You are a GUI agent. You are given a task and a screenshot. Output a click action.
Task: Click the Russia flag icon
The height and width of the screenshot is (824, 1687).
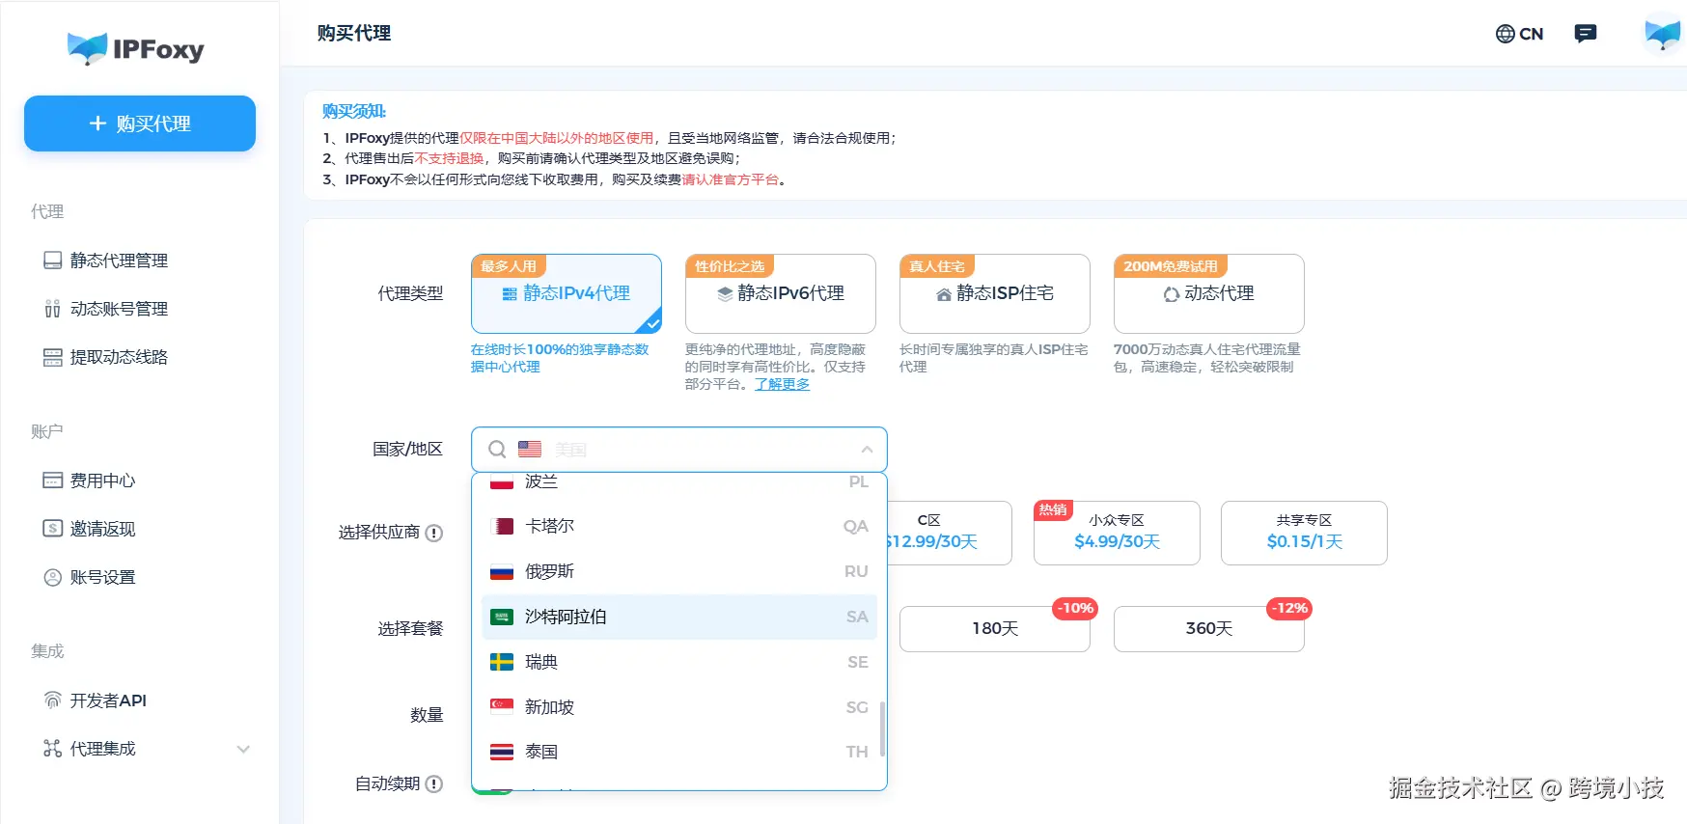click(x=502, y=571)
